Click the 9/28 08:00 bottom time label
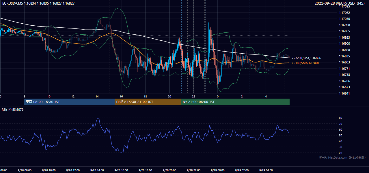The height and width of the screenshot is (173, 369). pos(24,170)
